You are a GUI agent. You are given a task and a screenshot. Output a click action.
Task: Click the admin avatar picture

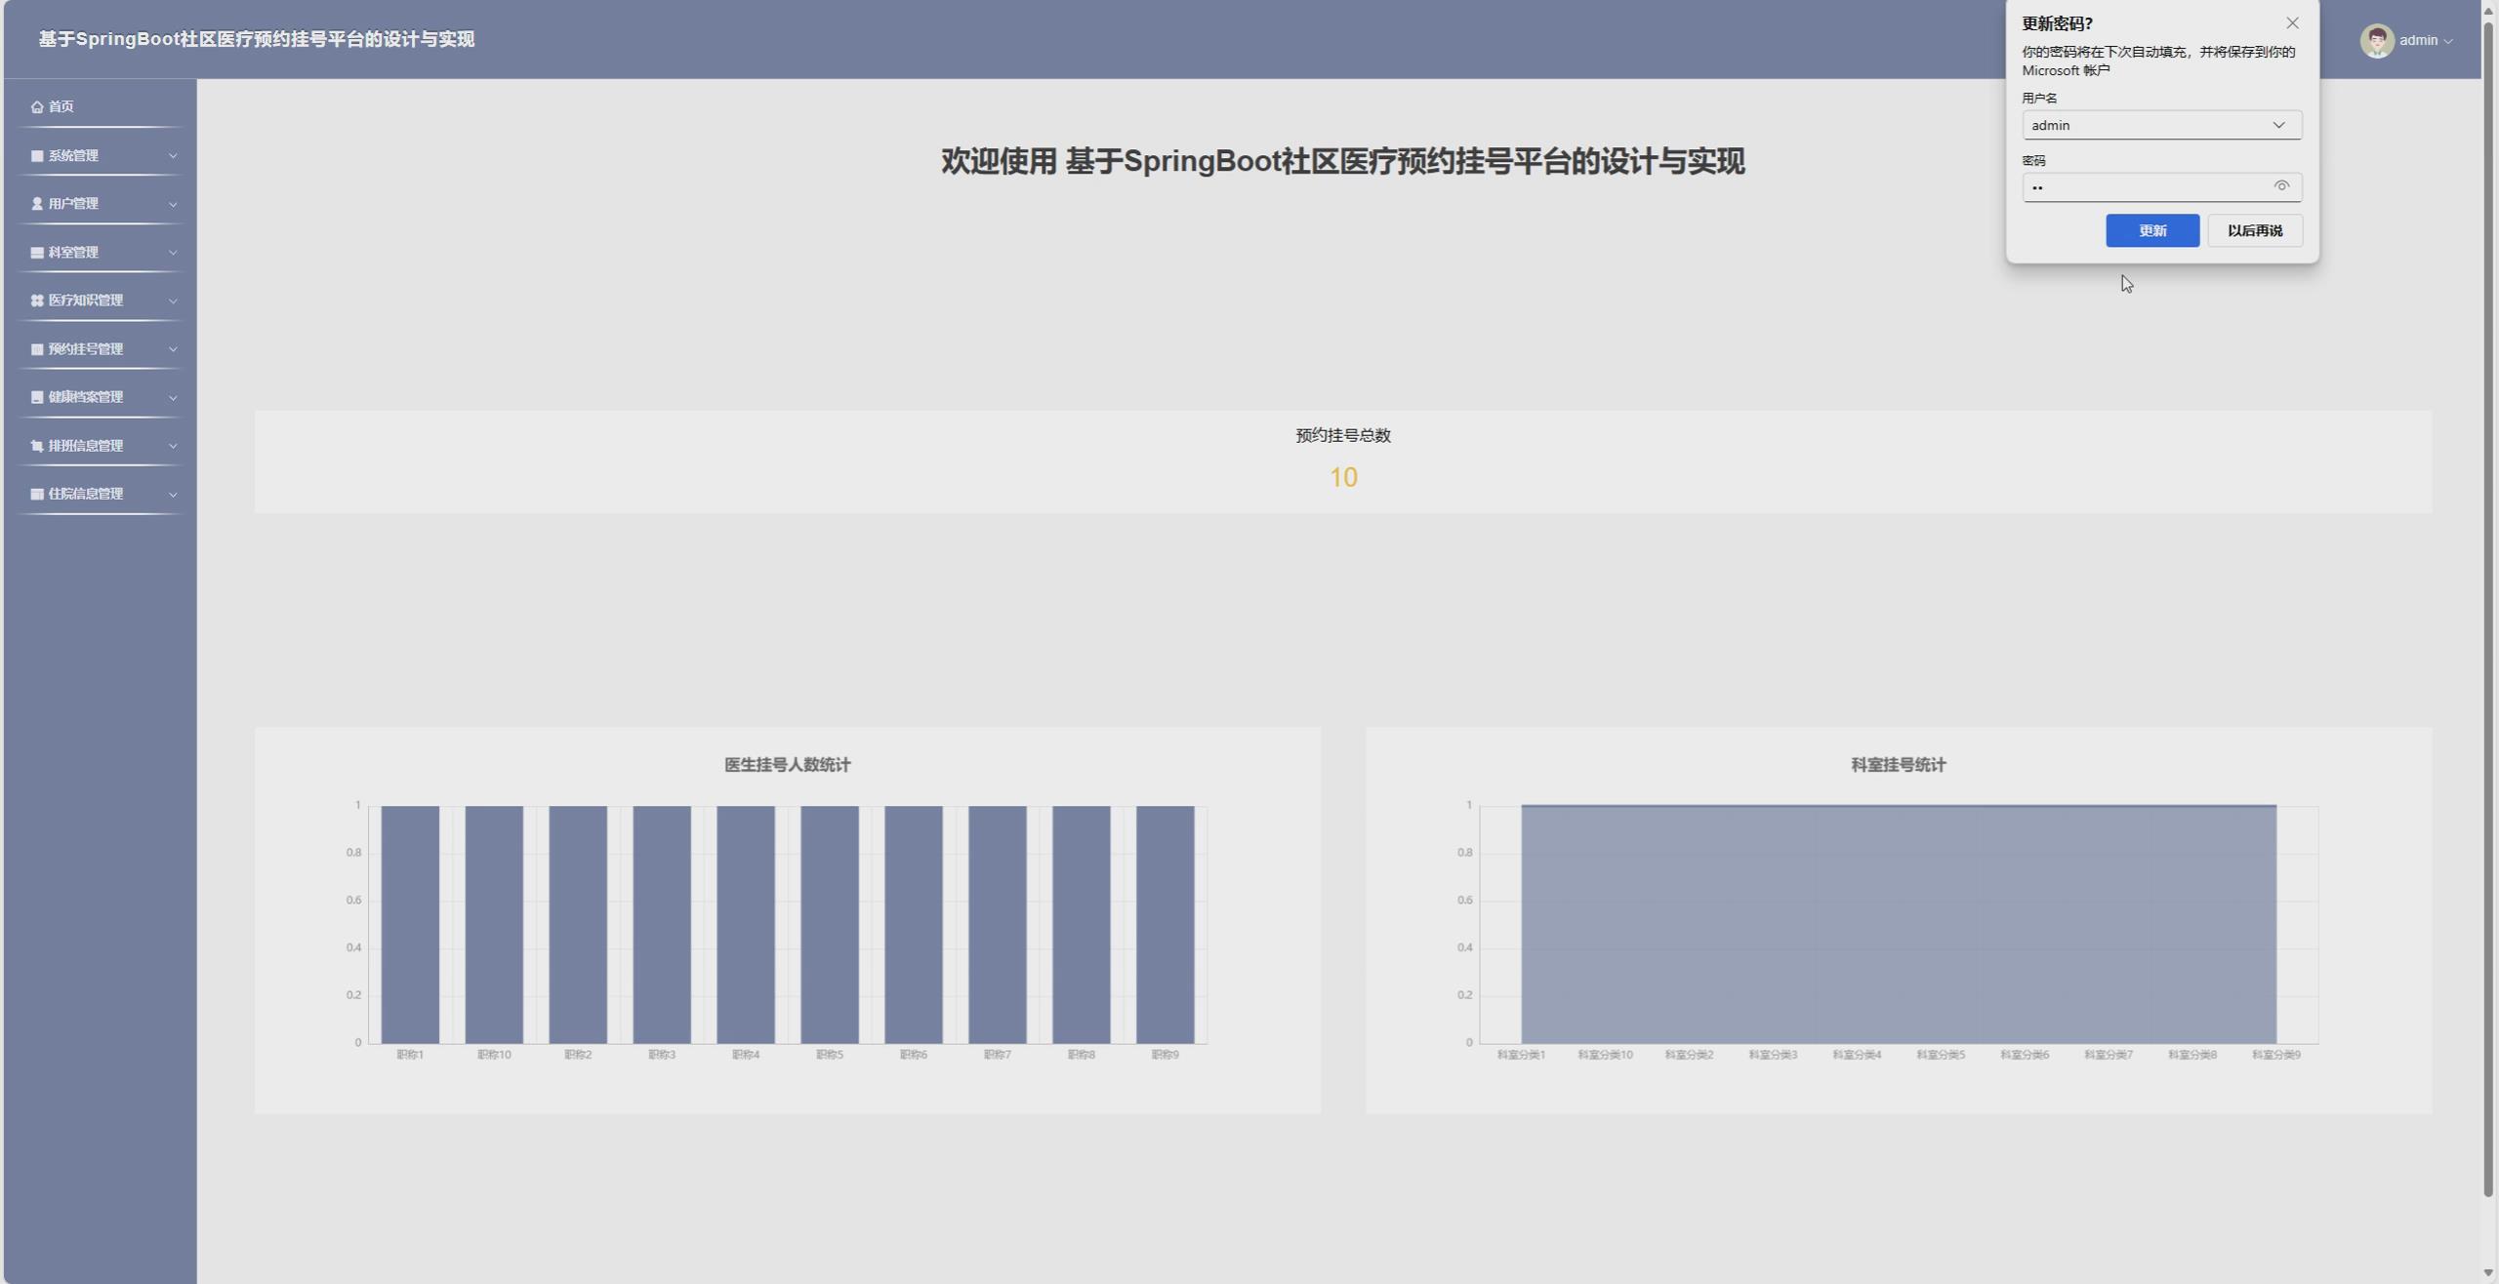click(2376, 40)
